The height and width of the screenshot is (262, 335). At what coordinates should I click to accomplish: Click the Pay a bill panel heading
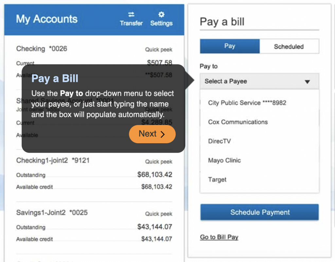click(x=222, y=22)
